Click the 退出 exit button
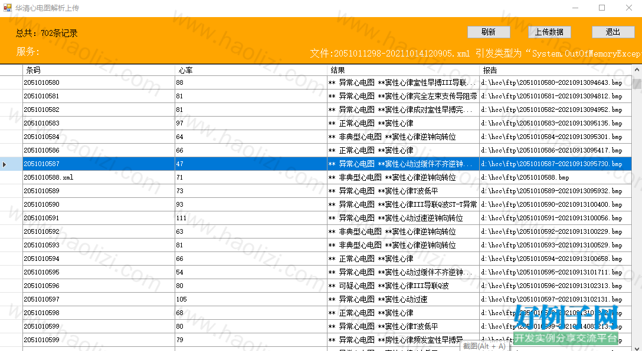 pyautogui.click(x=613, y=32)
